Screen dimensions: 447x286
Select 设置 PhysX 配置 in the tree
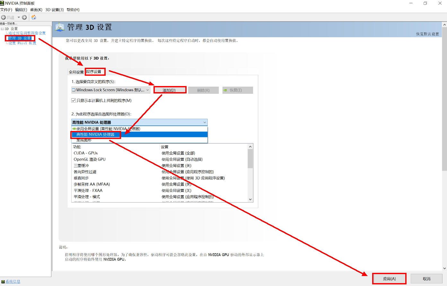22,43
